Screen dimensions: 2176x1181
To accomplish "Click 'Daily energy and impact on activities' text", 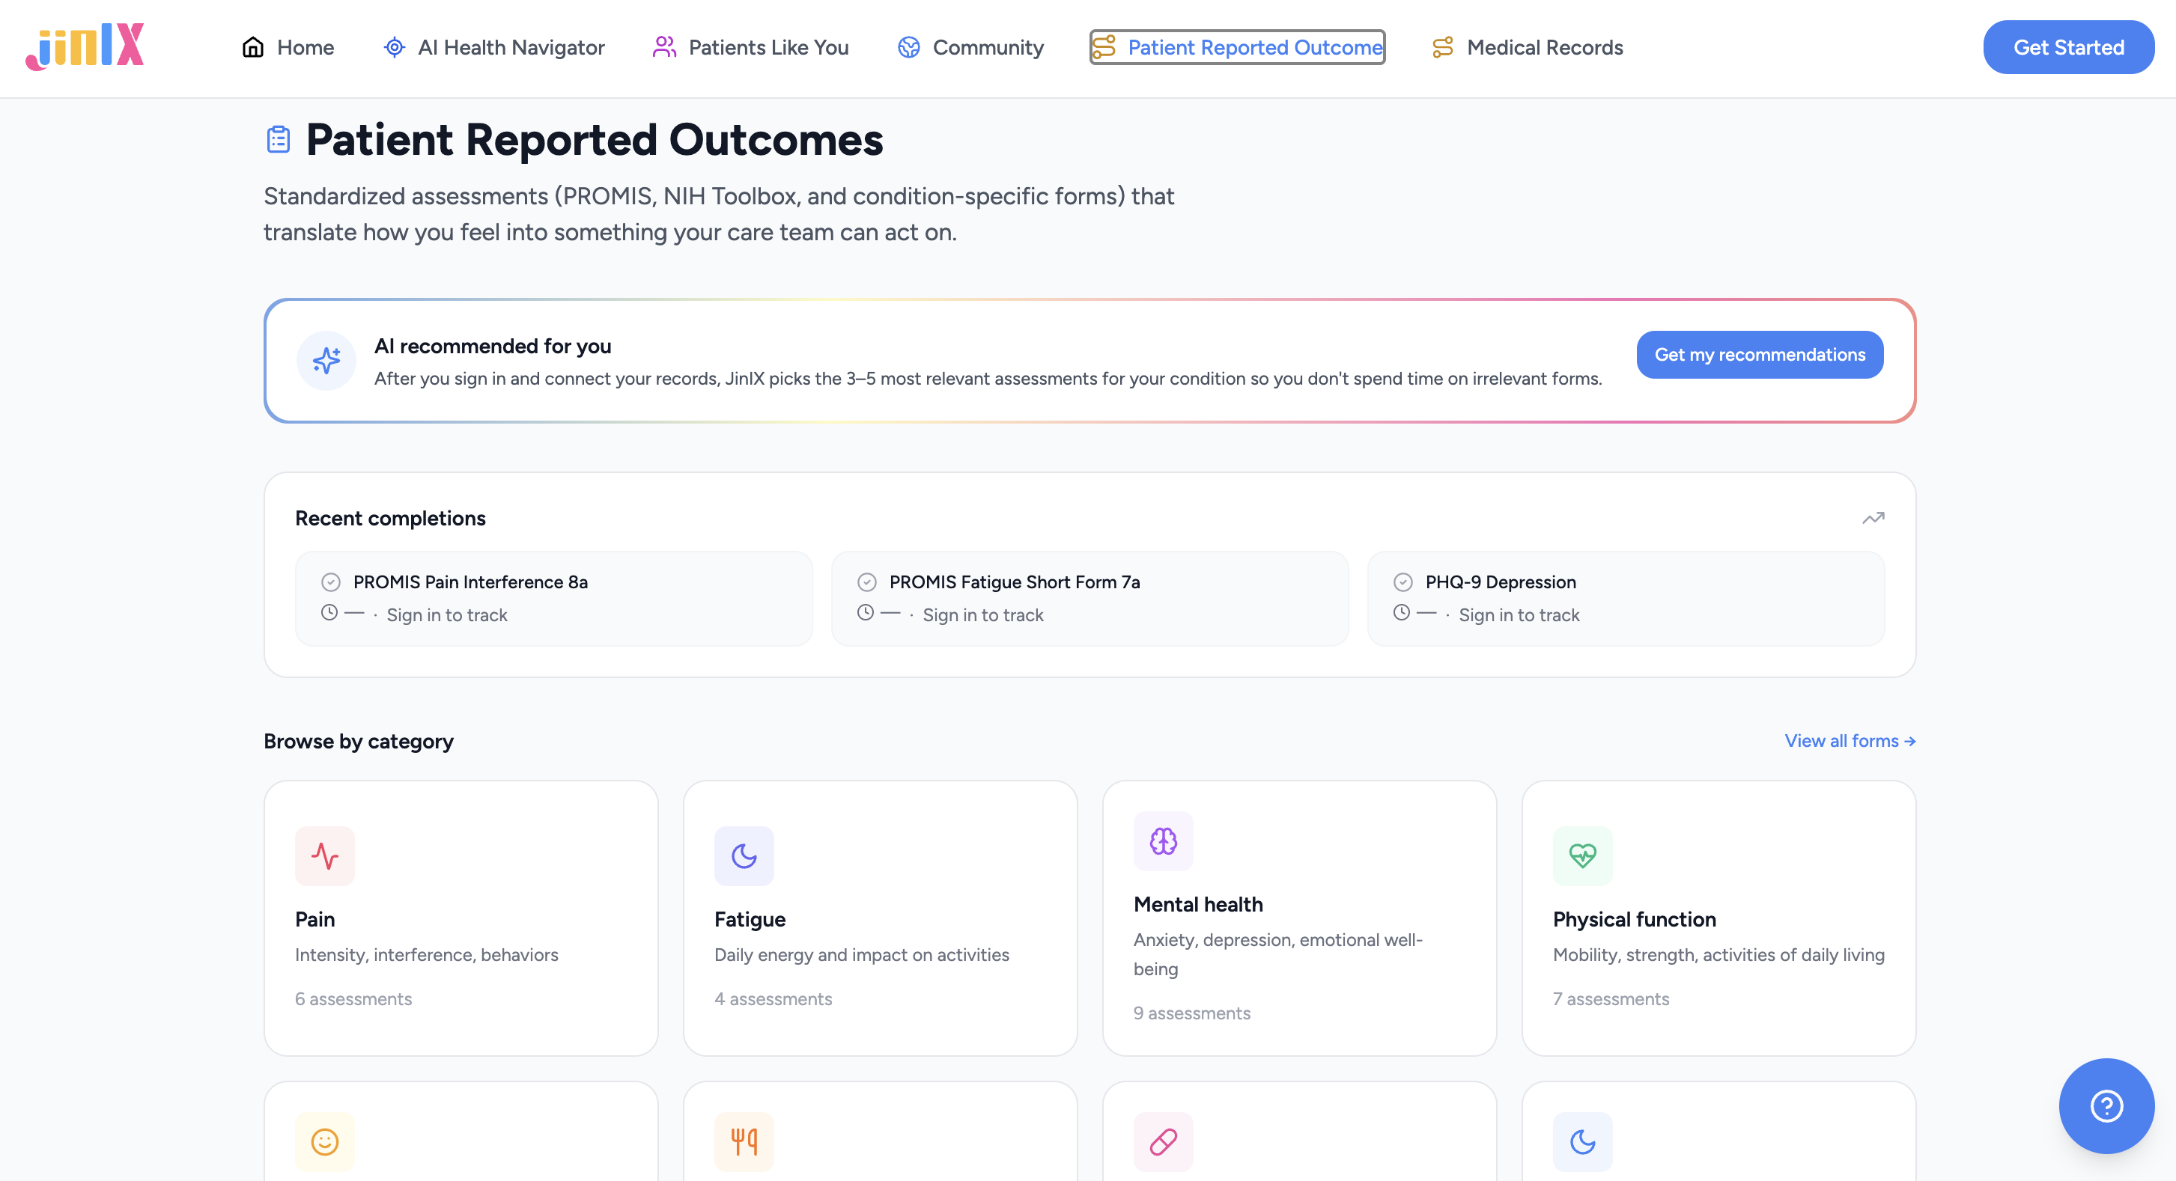I will (x=862, y=955).
